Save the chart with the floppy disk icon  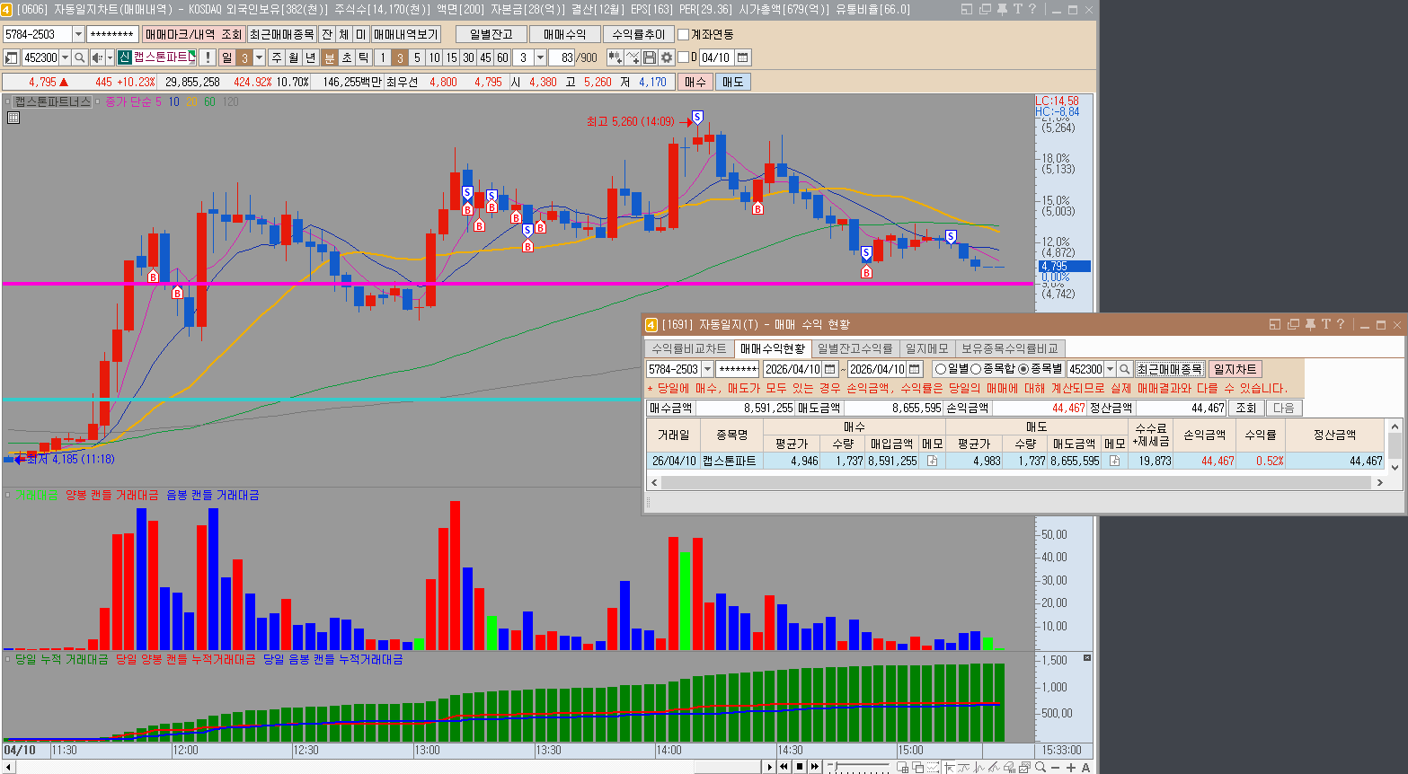650,57
